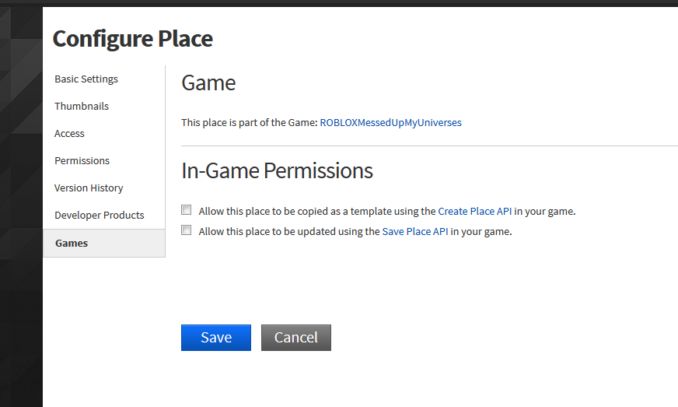Click the Configure Place page heading
Image resolution: width=678 pixels, height=407 pixels.
[133, 39]
